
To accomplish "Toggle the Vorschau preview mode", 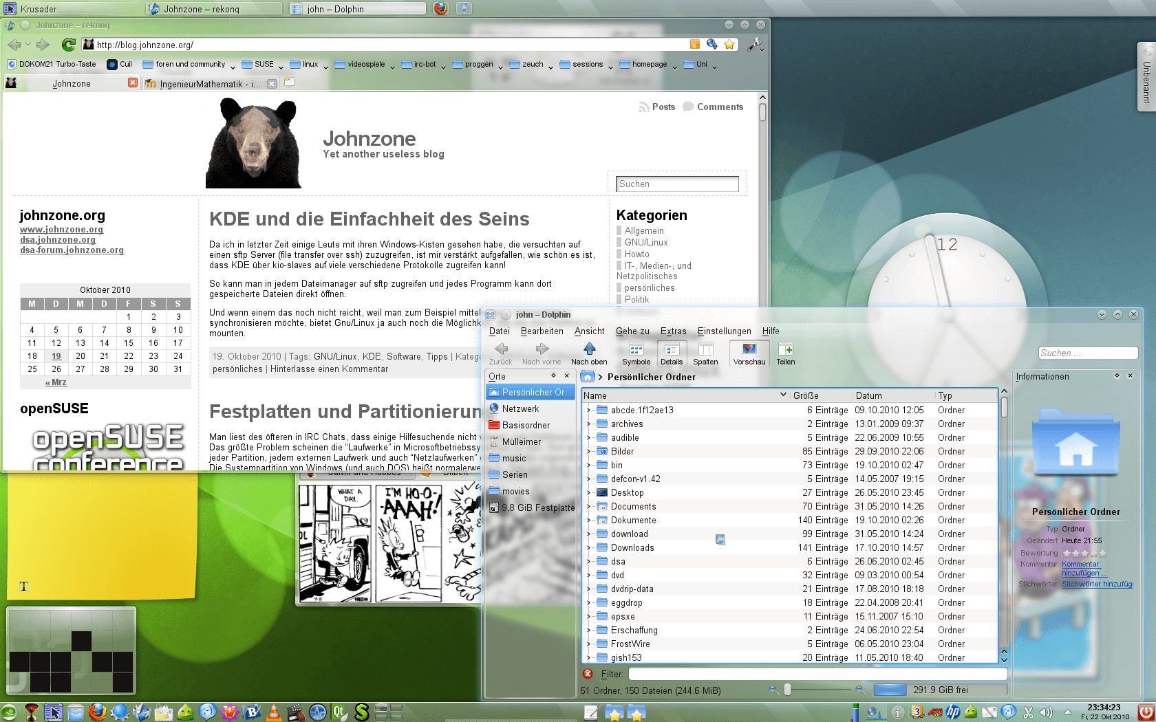I will [749, 354].
